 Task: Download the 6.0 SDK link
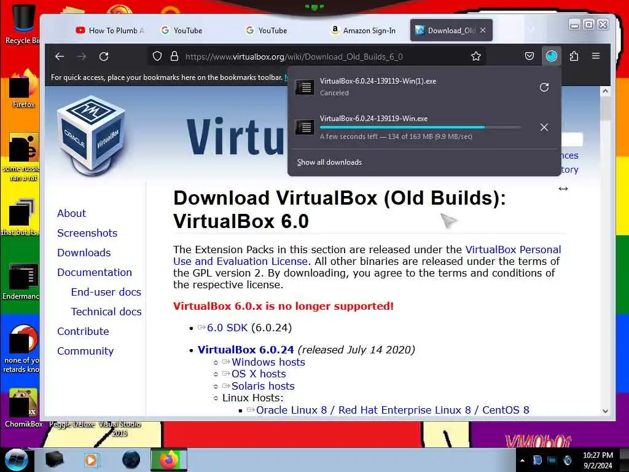click(227, 328)
